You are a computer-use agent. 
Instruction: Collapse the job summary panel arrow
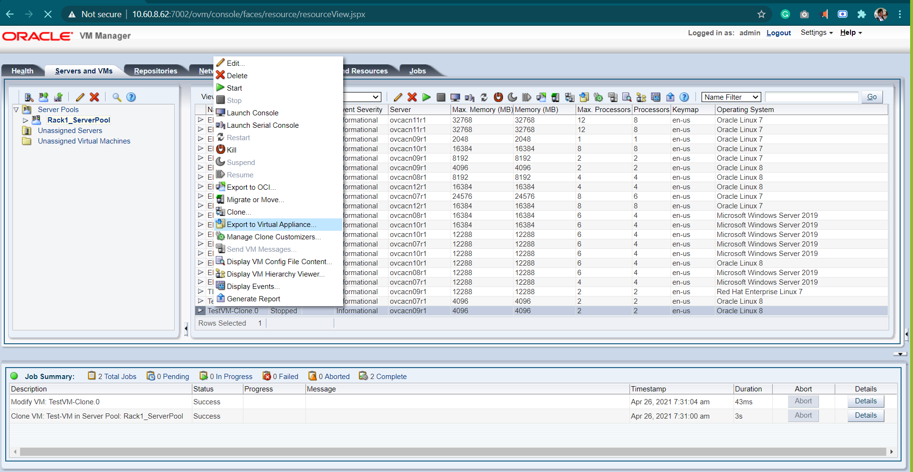point(900,354)
